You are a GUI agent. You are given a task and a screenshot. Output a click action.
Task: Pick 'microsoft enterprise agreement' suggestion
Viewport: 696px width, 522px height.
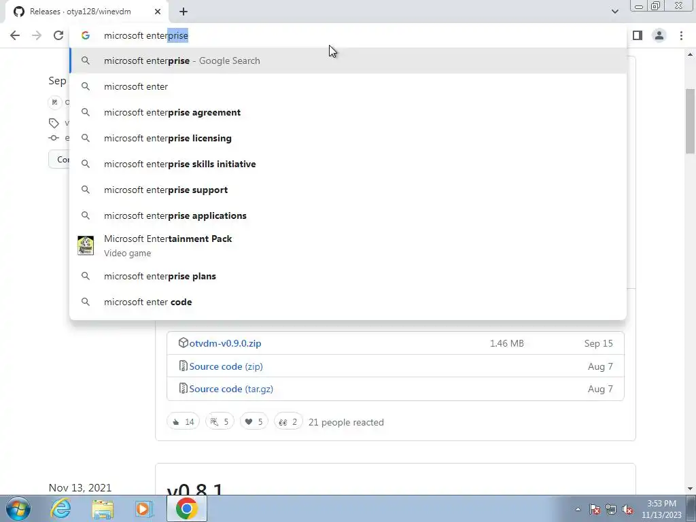click(x=348, y=112)
